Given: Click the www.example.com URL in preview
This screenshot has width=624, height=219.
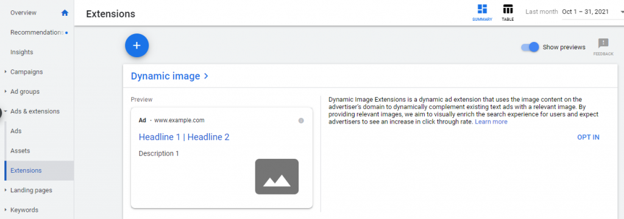Looking at the screenshot, I should pyautogui.click(x=180, y=120).
